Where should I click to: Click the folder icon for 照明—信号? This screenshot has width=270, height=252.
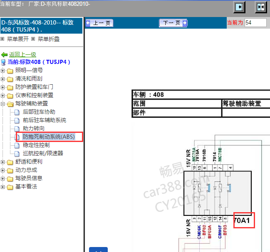point(10,71)
